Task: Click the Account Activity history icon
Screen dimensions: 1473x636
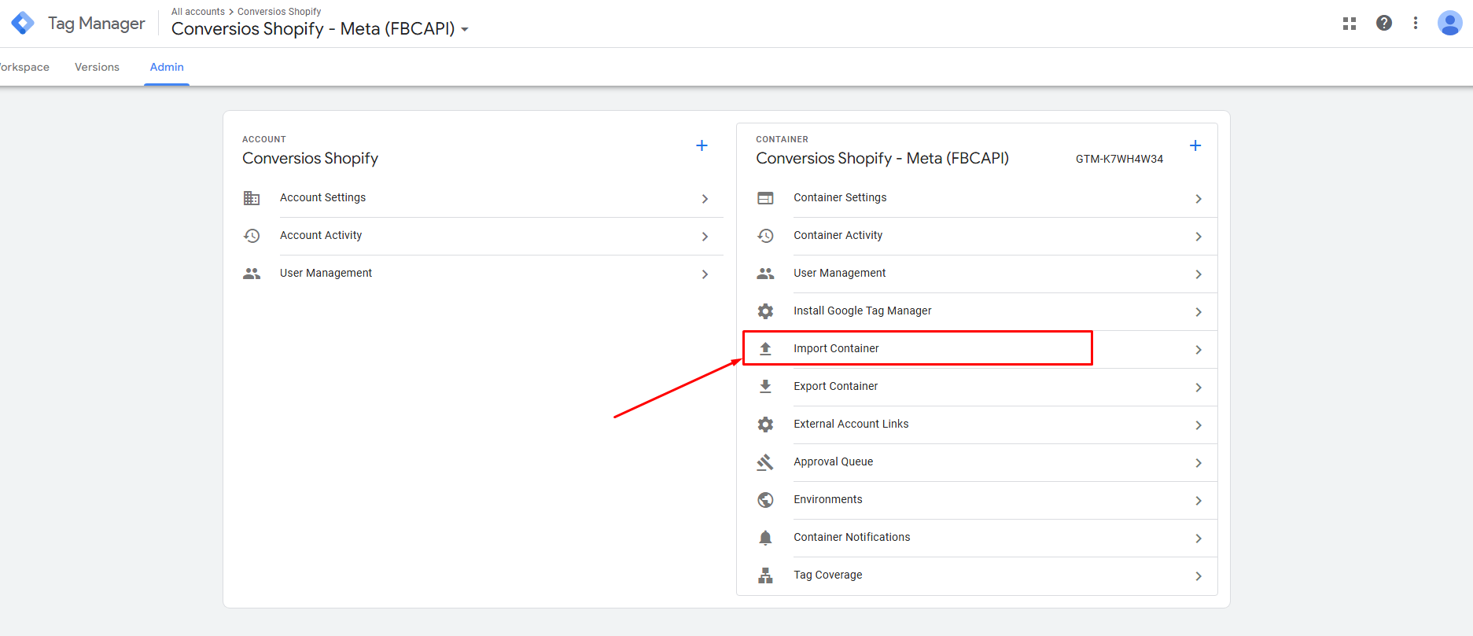Action: [252, 236]
